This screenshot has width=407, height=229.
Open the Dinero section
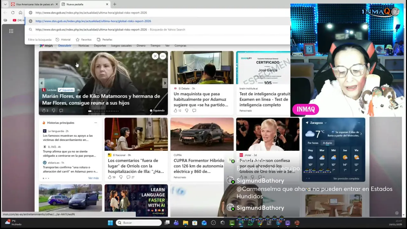coord(141,46)
